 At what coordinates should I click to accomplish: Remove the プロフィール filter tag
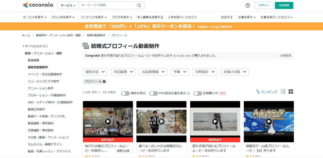point(104,81)
